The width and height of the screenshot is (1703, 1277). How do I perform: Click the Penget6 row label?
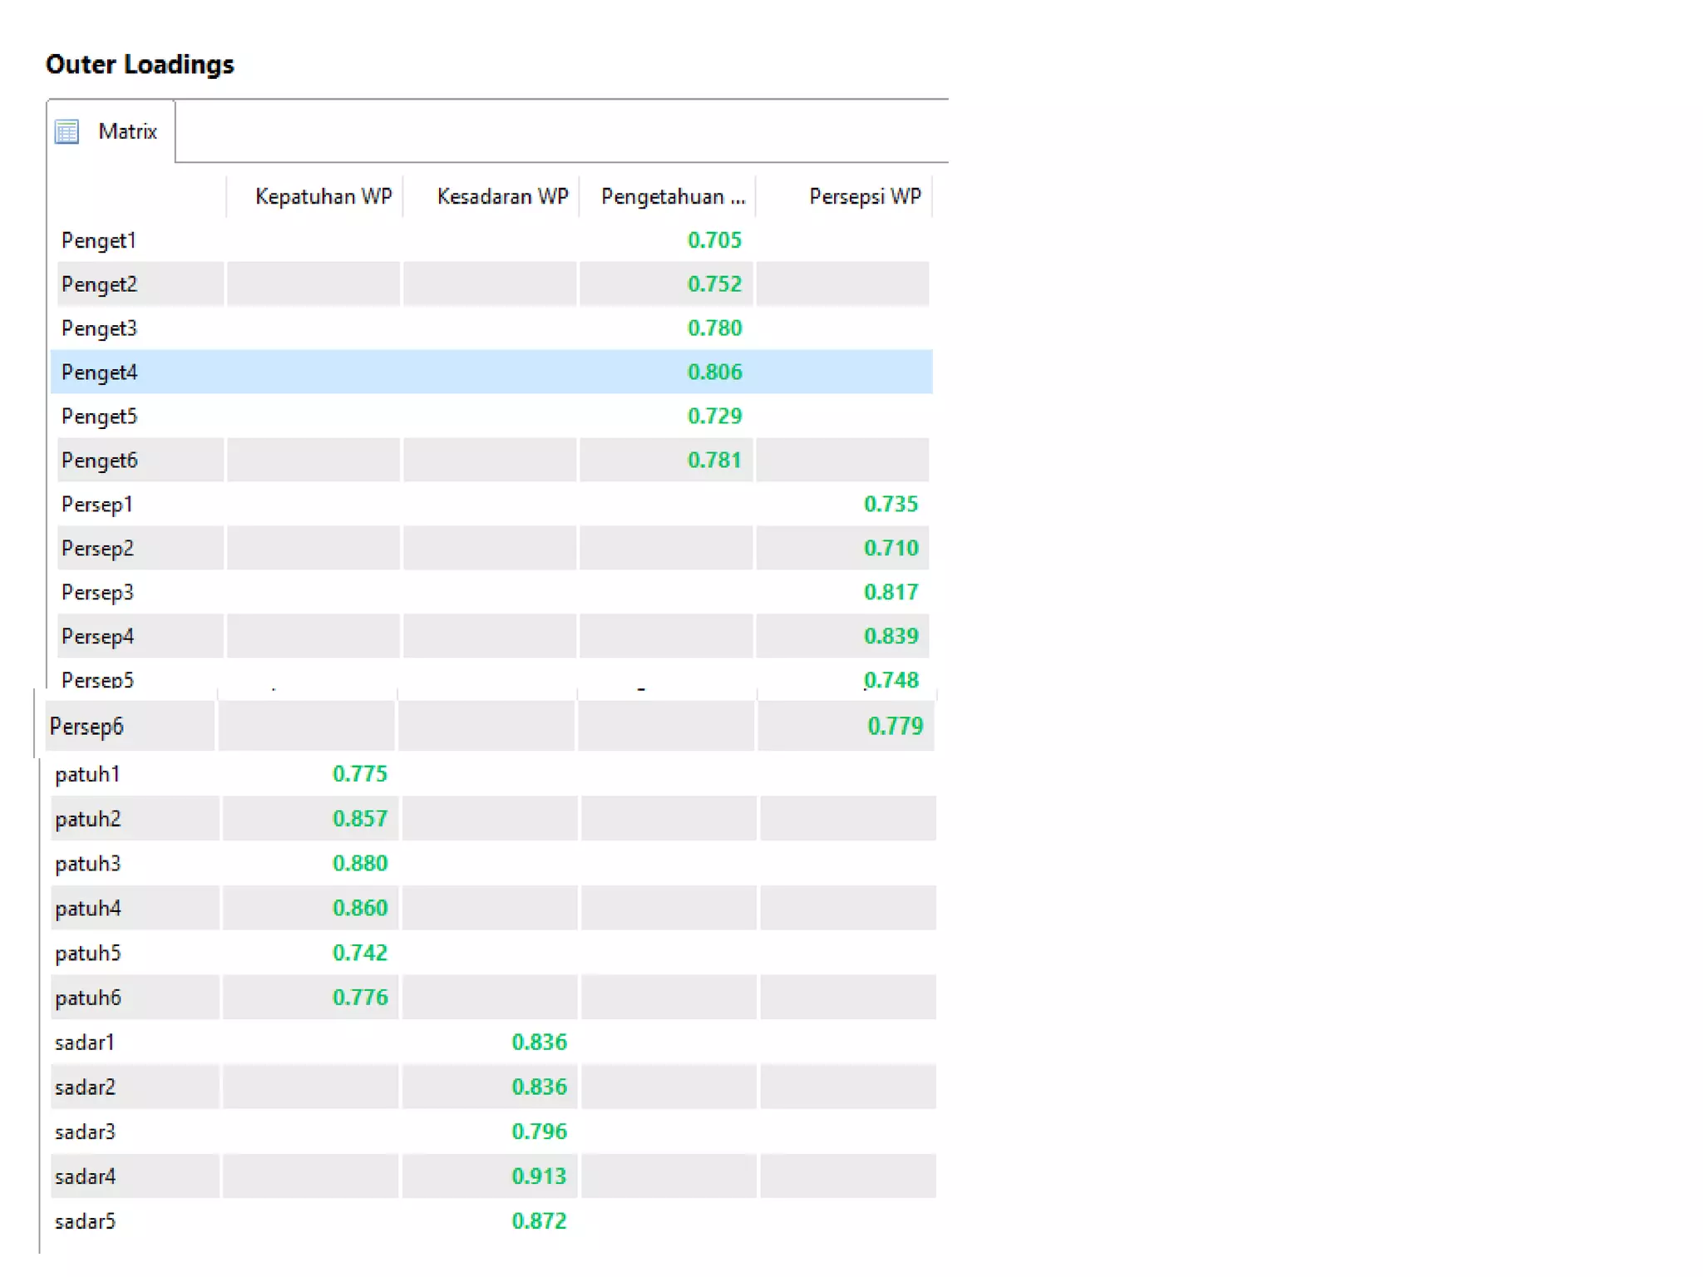99,461
